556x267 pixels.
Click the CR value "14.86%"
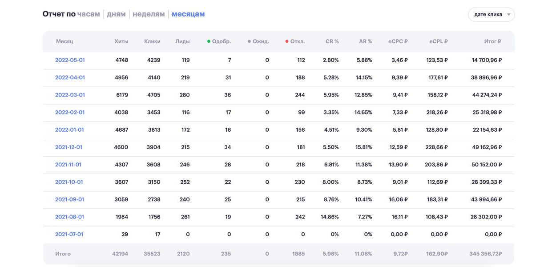point(330,217)
